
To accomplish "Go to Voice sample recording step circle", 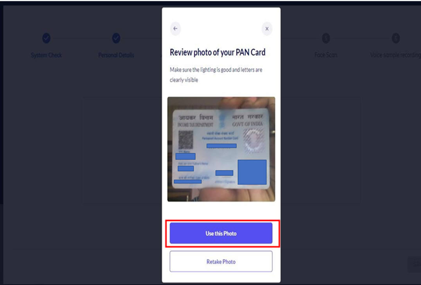I will point(396,38).
